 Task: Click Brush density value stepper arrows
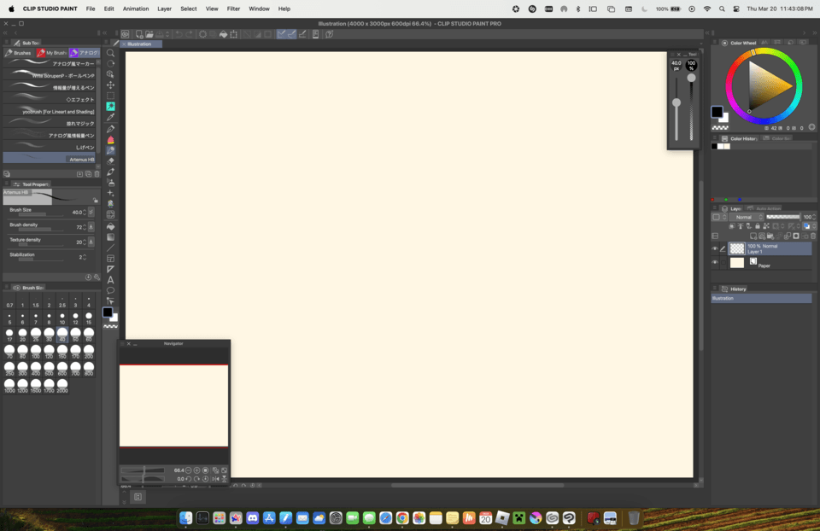(x=85, y=227)
